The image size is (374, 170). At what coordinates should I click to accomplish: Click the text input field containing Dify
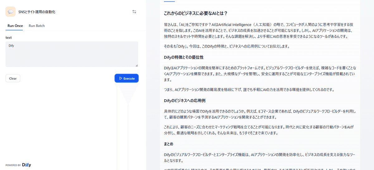pyautogui.click(x=72, y=54)
